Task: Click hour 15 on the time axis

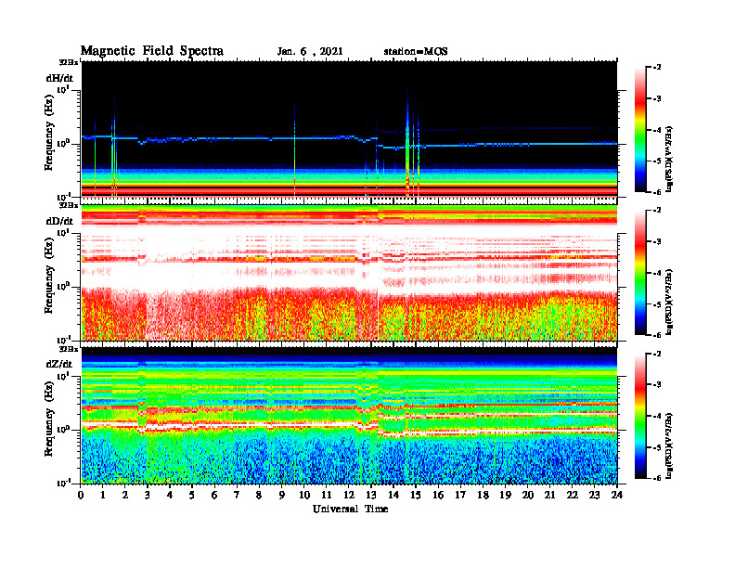Action: 416,496
